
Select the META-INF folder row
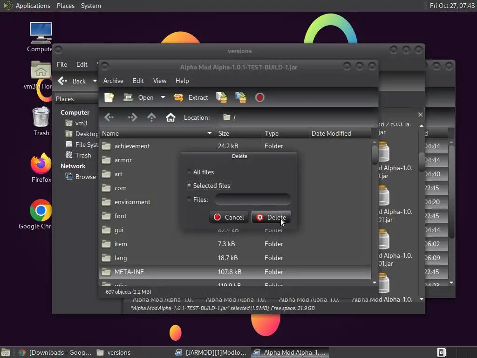click(235, 272)
